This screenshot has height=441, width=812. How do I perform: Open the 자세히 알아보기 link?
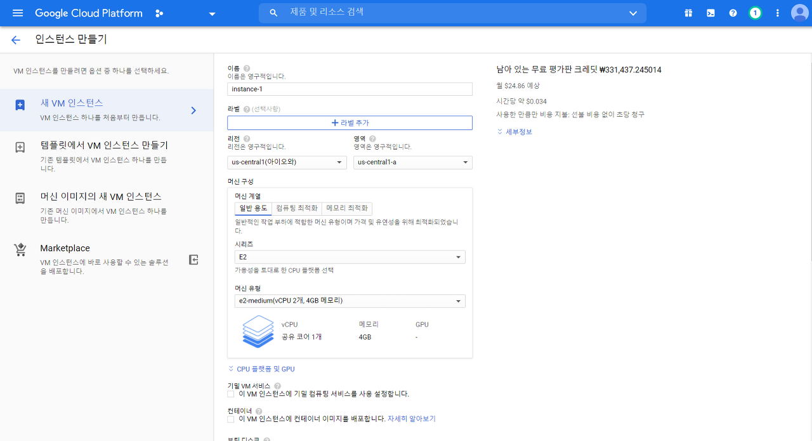[x=412, y=419]
